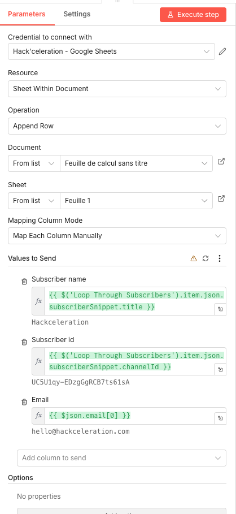Click the Execute step button
236x514 pixels.
193,15
